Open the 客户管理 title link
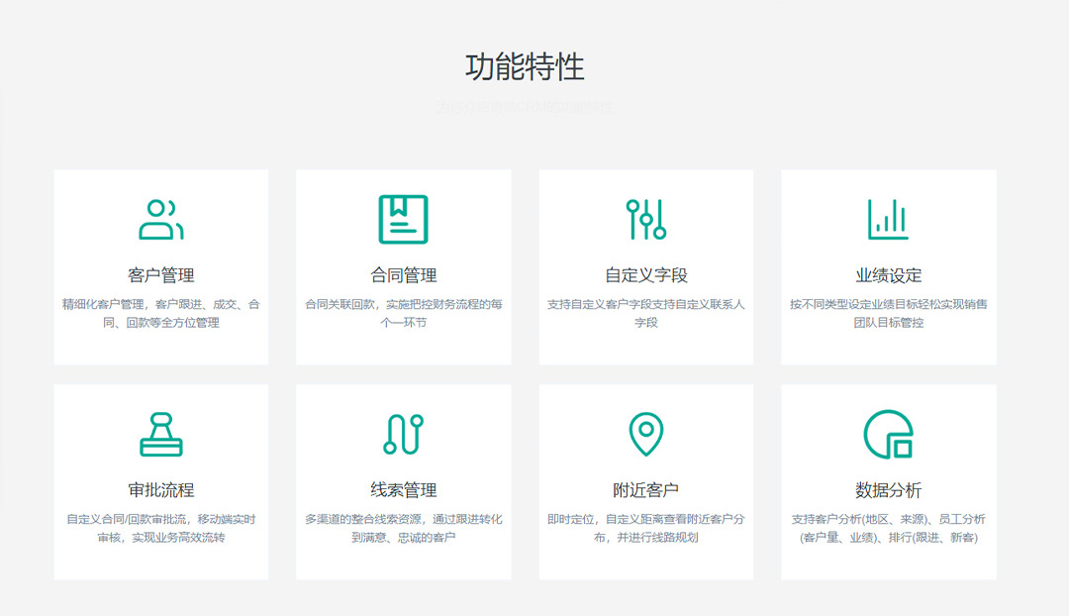1069x616 pixels. pos(161,275)
